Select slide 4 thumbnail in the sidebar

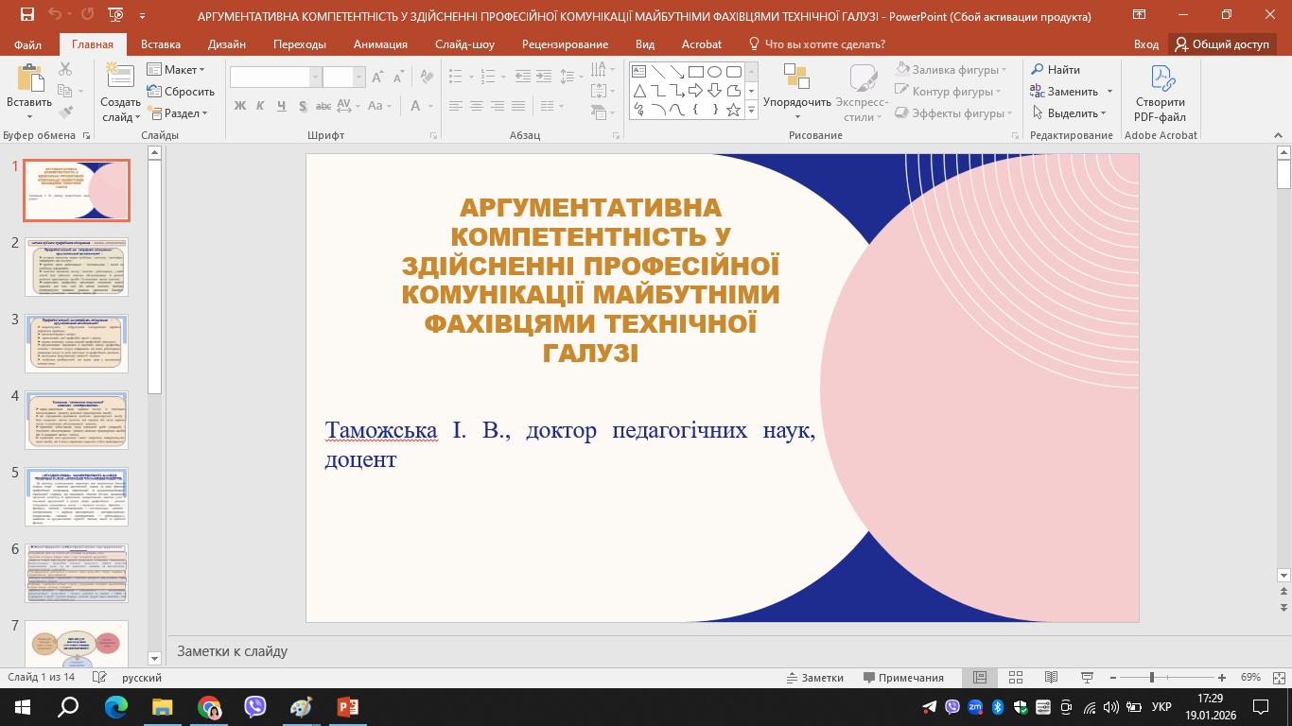[x=77, y=420]
